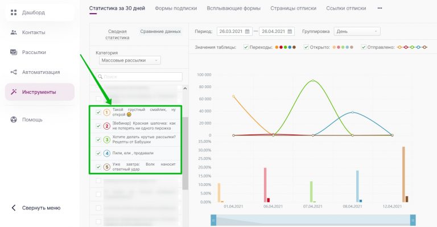Uncheck campaign 4 'Пили, ели, продавали'
Viewport: 437px width, 227px height.
coord(98,153)
